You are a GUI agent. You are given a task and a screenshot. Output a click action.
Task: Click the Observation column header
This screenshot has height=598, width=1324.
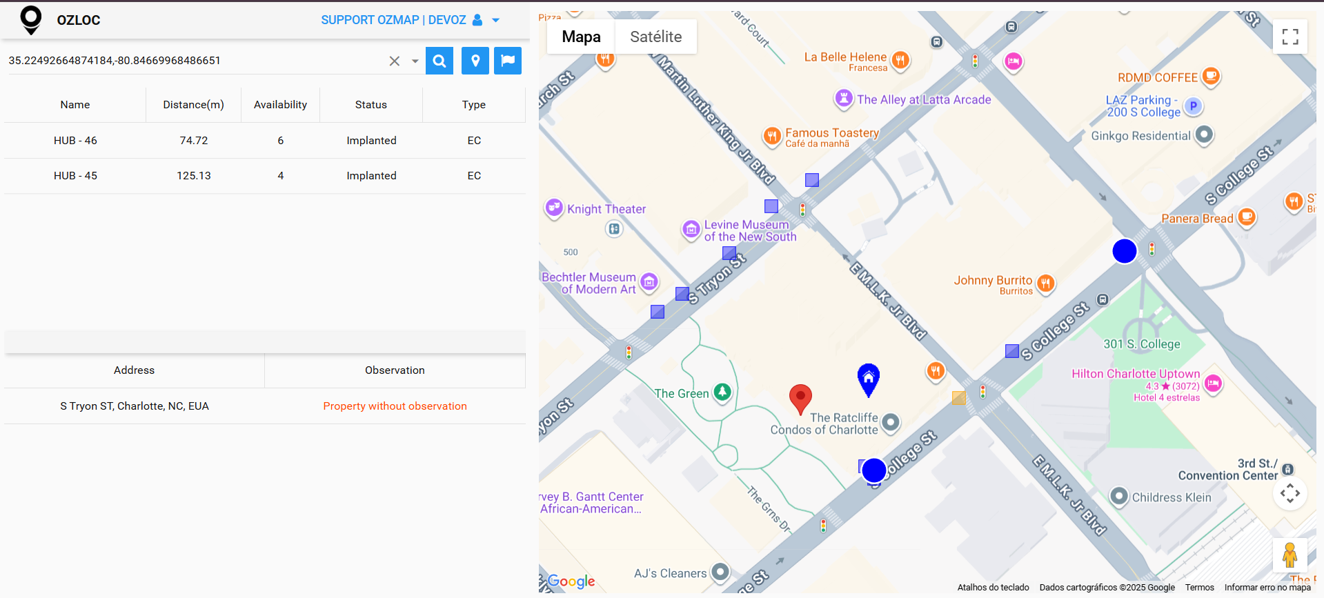tap(395, 370)
